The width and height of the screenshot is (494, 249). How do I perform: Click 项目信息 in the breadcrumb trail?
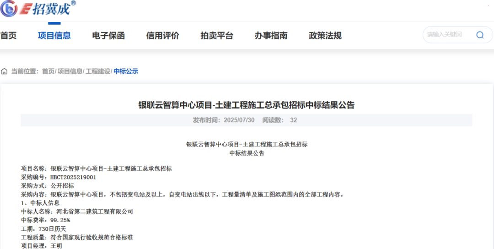(x=70, y=71)
